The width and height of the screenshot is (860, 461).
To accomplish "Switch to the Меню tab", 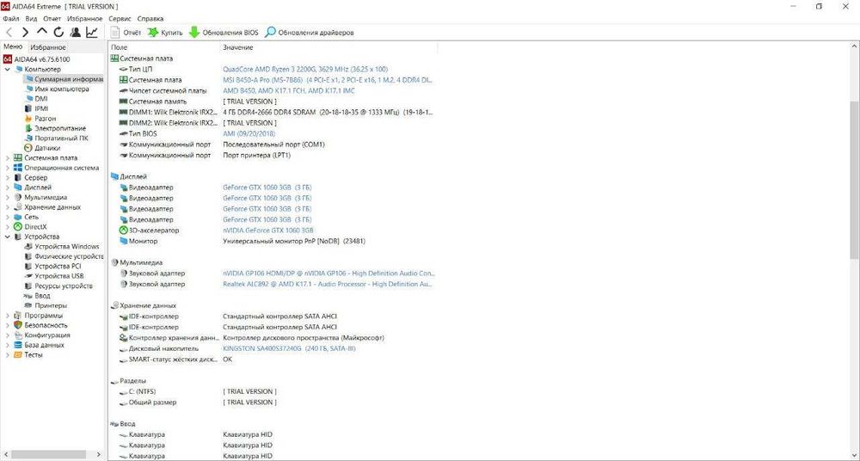I will [13, 47].
